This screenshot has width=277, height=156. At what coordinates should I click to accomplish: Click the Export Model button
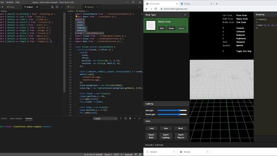click(151, 136)
